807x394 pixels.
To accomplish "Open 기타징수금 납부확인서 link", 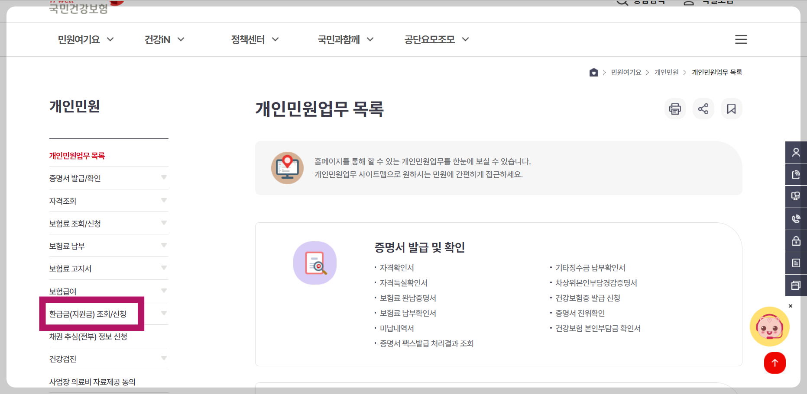I will [x=590, y=268].
